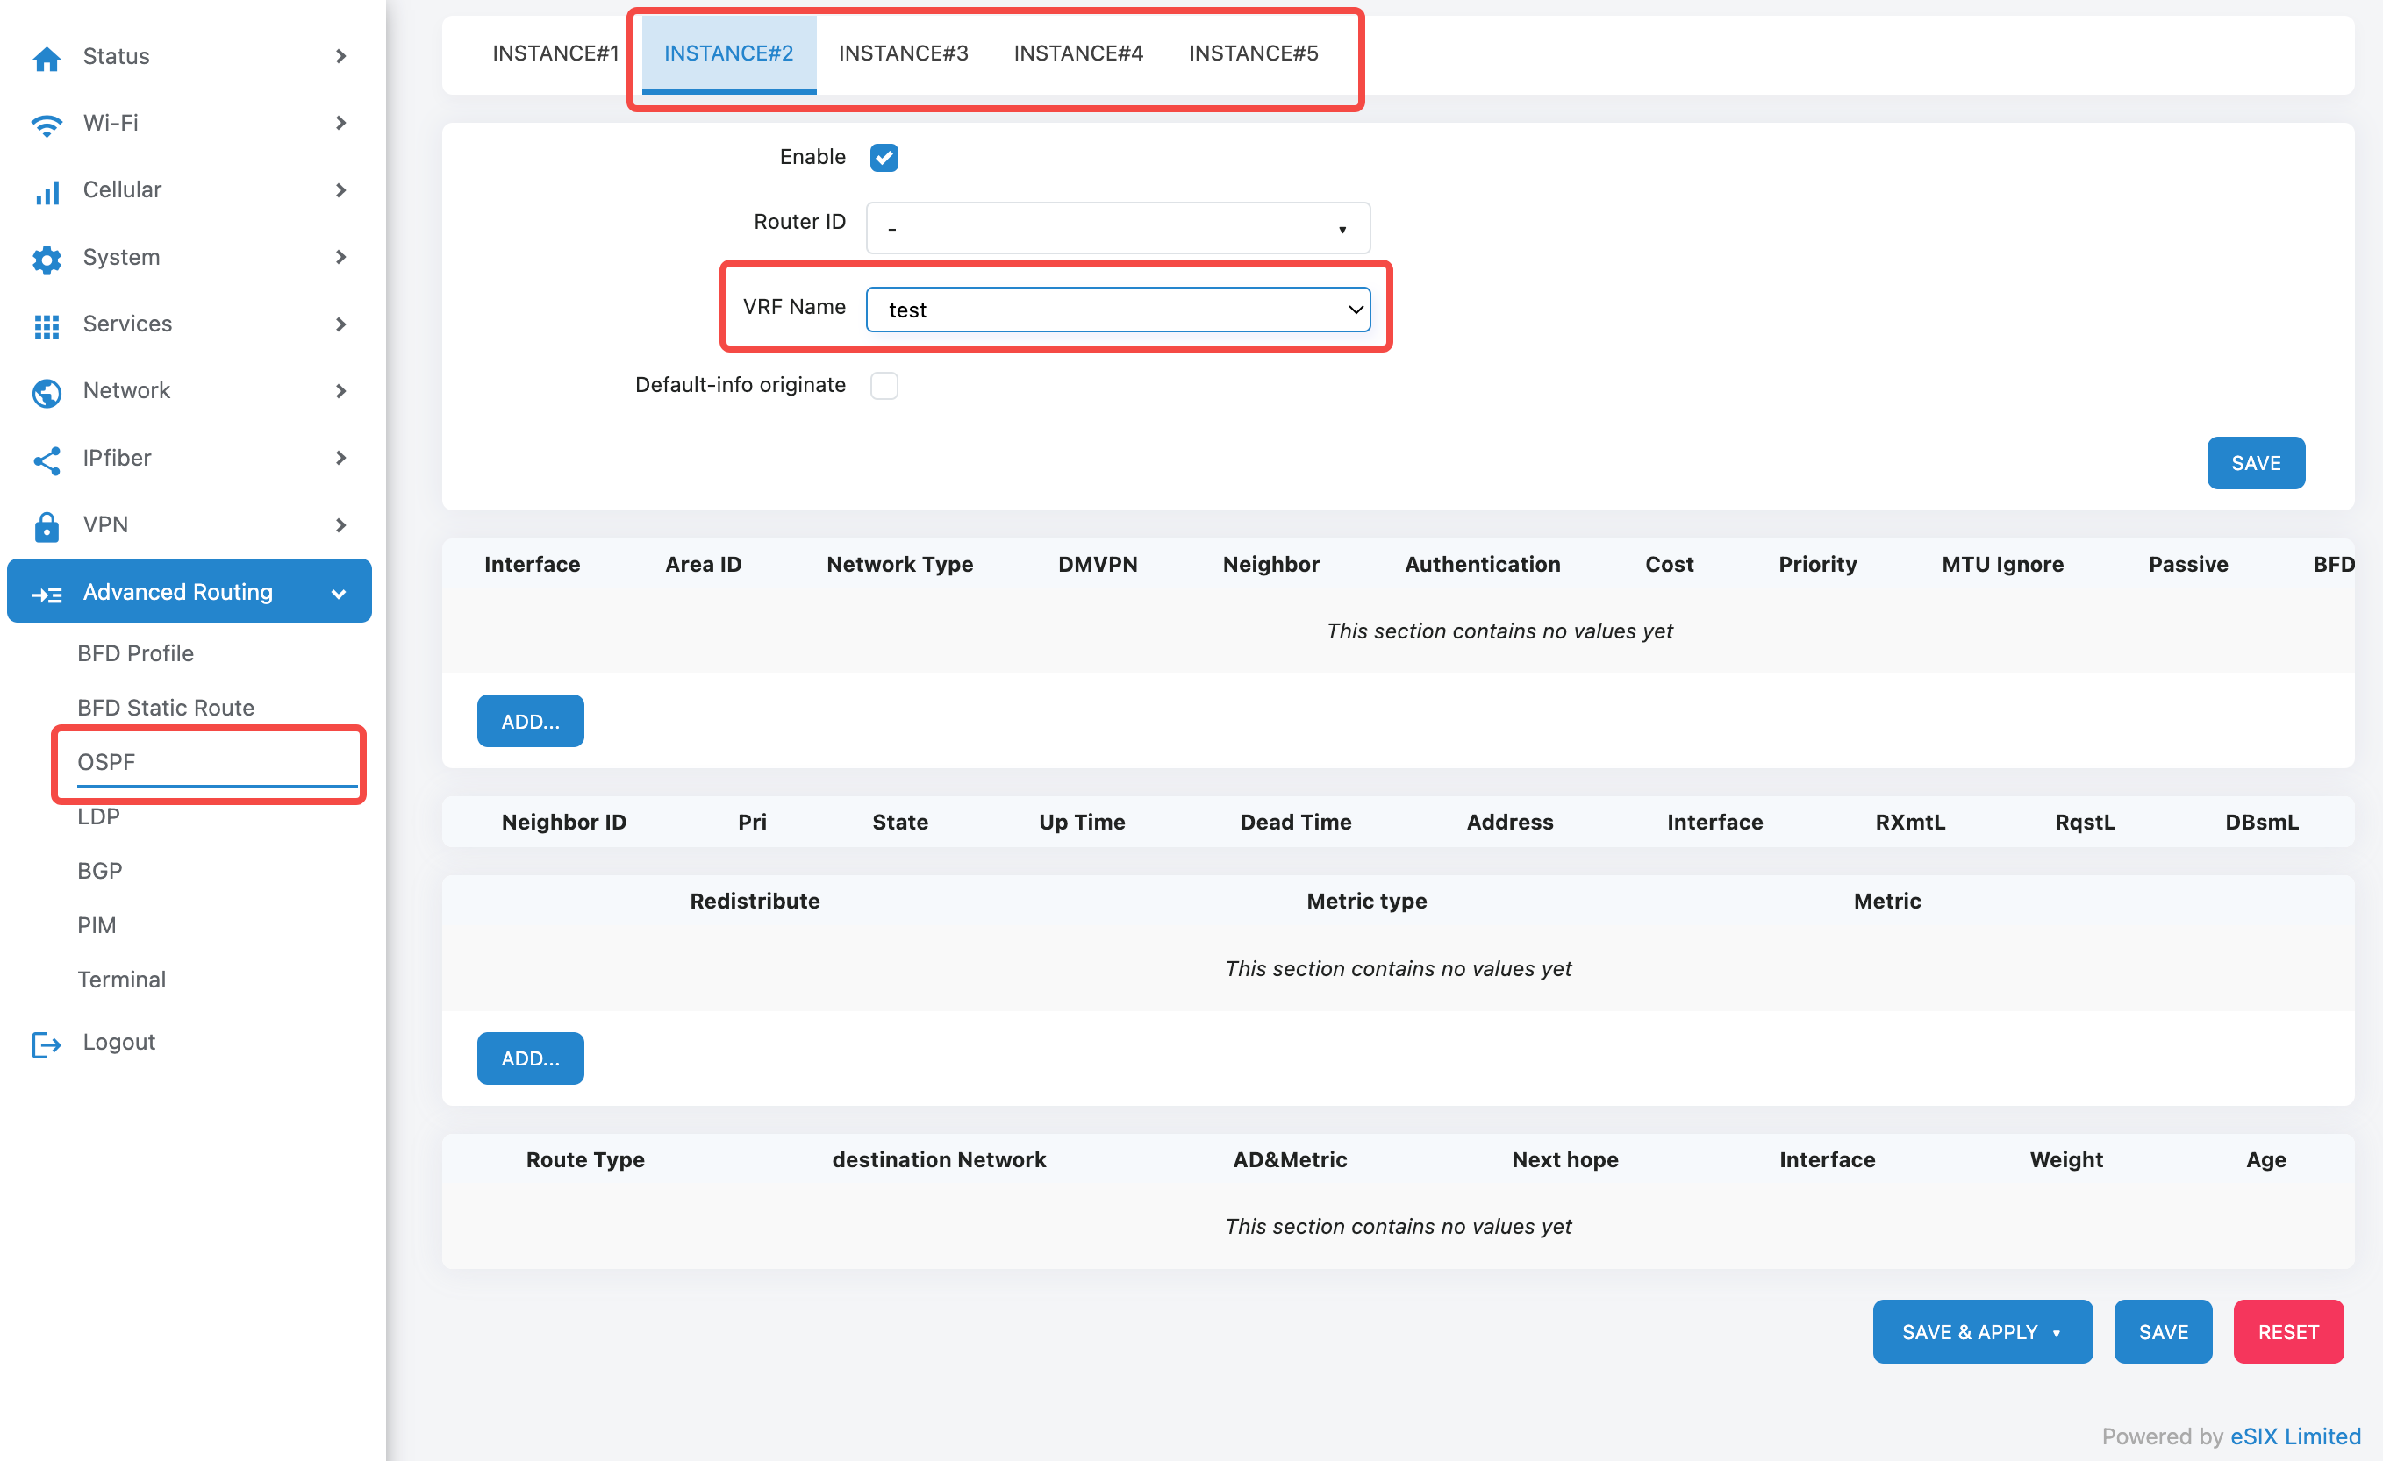Open the Router ID dropdown

[1117, 228]
